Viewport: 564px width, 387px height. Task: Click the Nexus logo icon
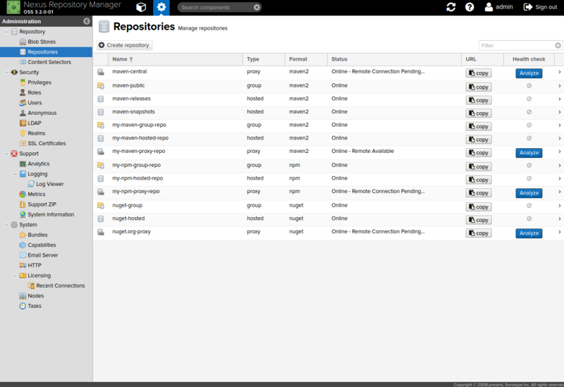[x=13, y=7]
